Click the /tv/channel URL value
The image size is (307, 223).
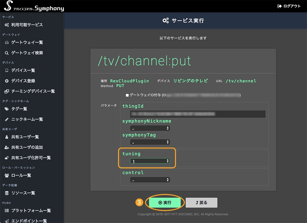pyautogui.click(x=241, y=81)
